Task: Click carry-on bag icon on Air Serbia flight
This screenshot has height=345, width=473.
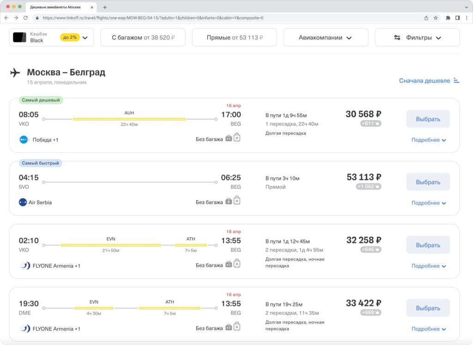Action: click(x=229, y=201)
